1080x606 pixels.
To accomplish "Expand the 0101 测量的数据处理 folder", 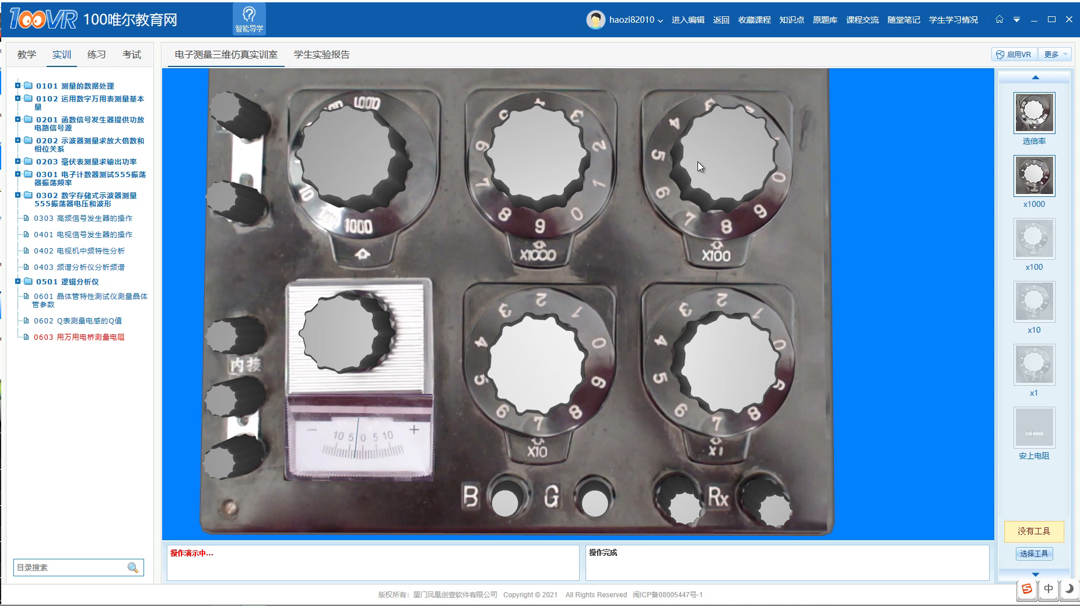I will pos(18,86).
